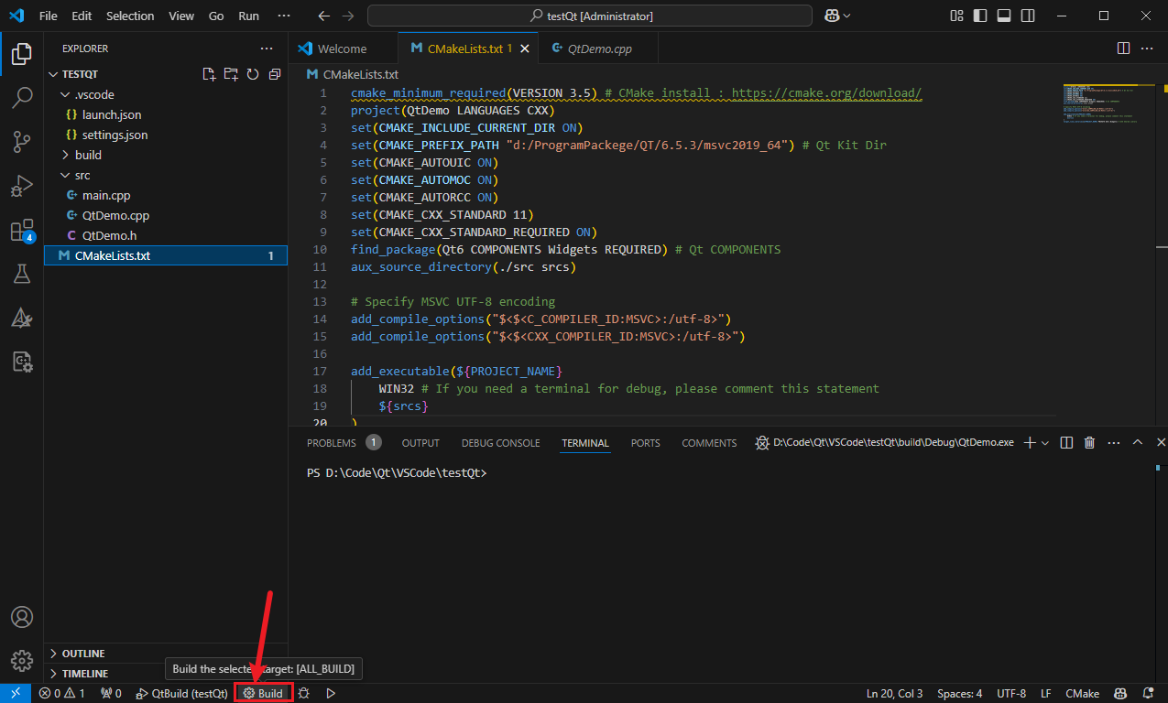The image size is (1168, 703).
Task: Click the testQt command center search box
Action: (590, 16)
